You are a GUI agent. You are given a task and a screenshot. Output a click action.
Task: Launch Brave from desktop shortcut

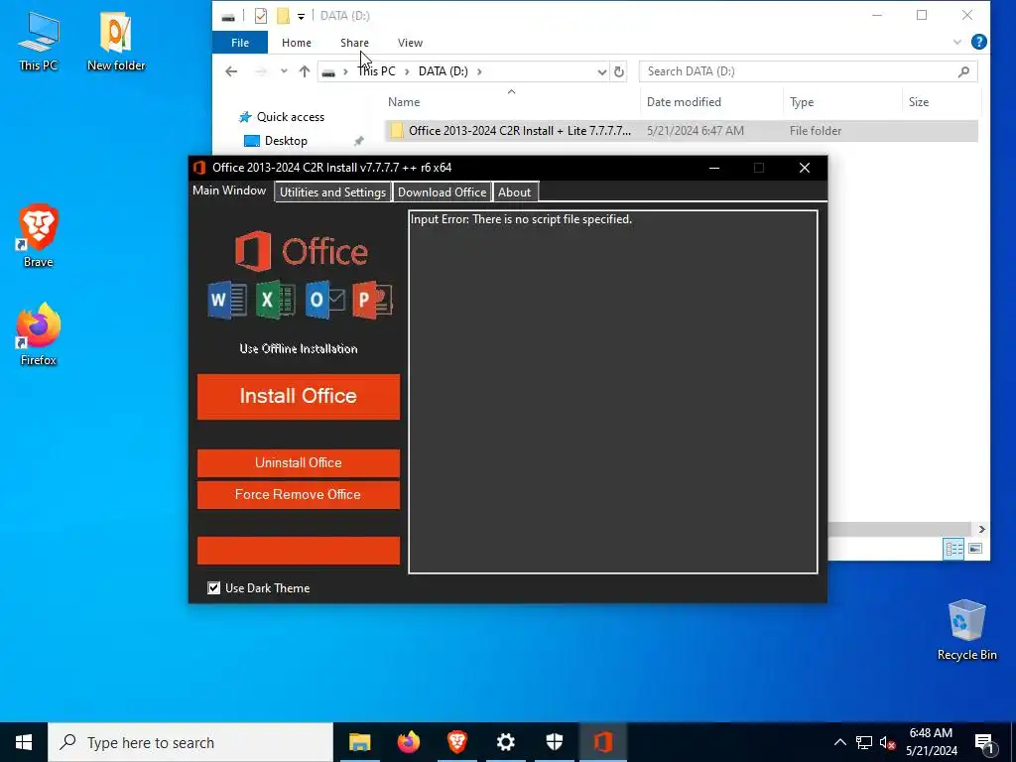tap(39, 236)
